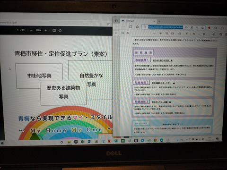
Task: Open Extensions puzzle icon in Edge toolbar
Action: click(216, 28)
